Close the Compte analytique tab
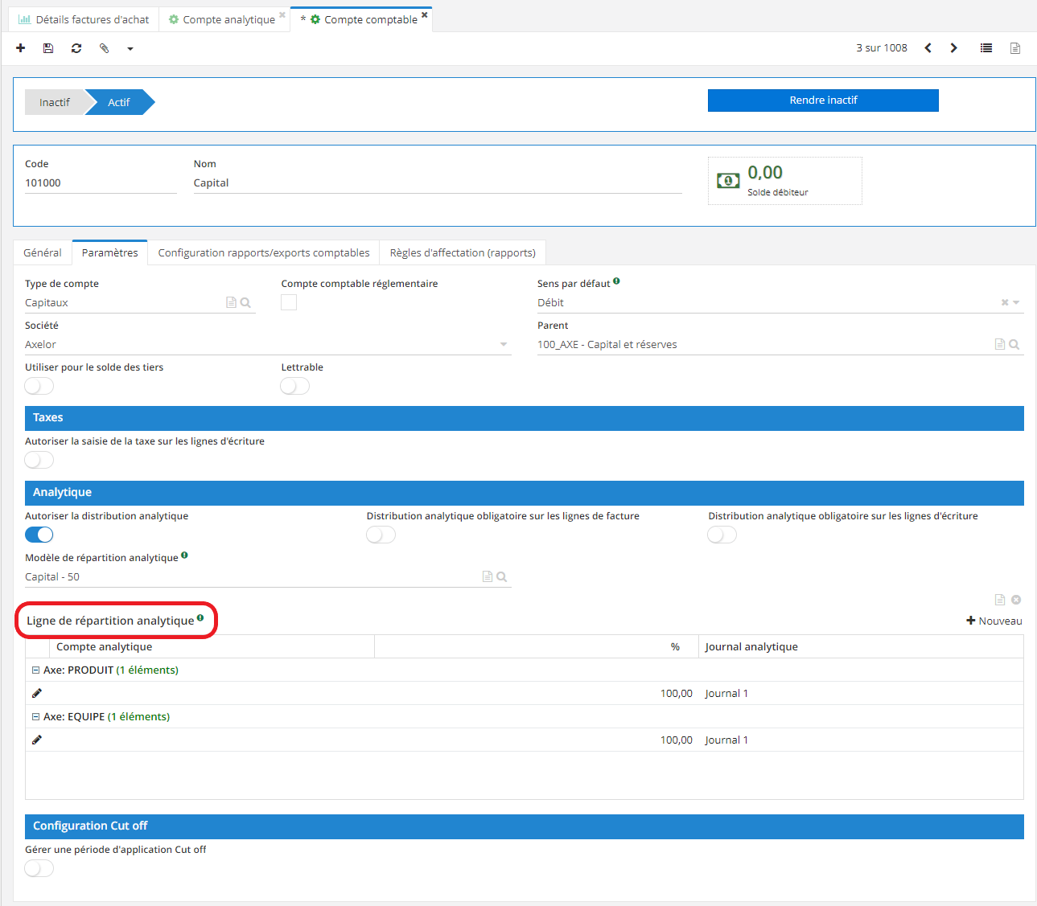Viewport: 1037px width, 906px height. pos(282,14)
